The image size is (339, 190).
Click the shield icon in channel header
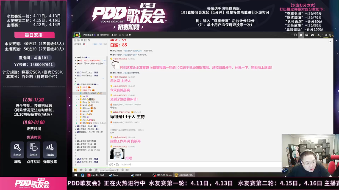coord(130,35)
